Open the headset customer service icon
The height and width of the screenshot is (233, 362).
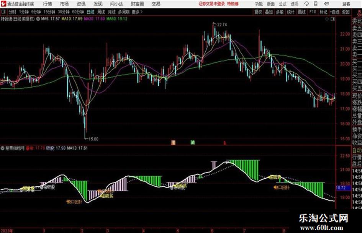pos(306,4)
